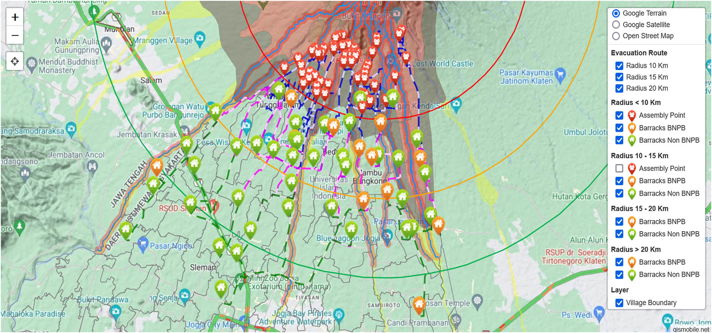Image resolution: width=712 pixels, height=333 pixels.
Task: Uncheck the Radius 10 Km evacuation route
Action: [619, 66]
